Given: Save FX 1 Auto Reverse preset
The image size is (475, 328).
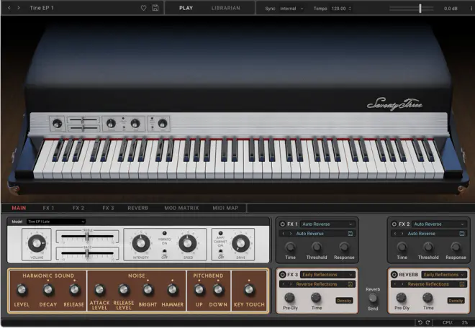Looking at the screenshot, I should pos(350,234).
